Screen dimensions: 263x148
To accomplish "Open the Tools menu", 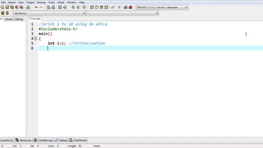I will point(51,2).
